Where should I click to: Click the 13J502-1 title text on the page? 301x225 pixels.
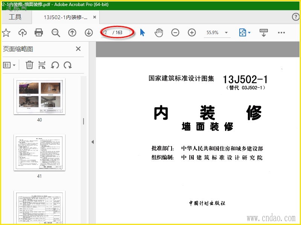(245, 79)
